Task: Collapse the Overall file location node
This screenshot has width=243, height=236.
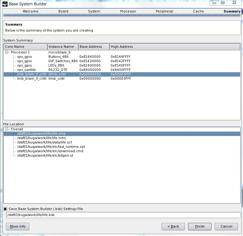Action: coord(7,129)
